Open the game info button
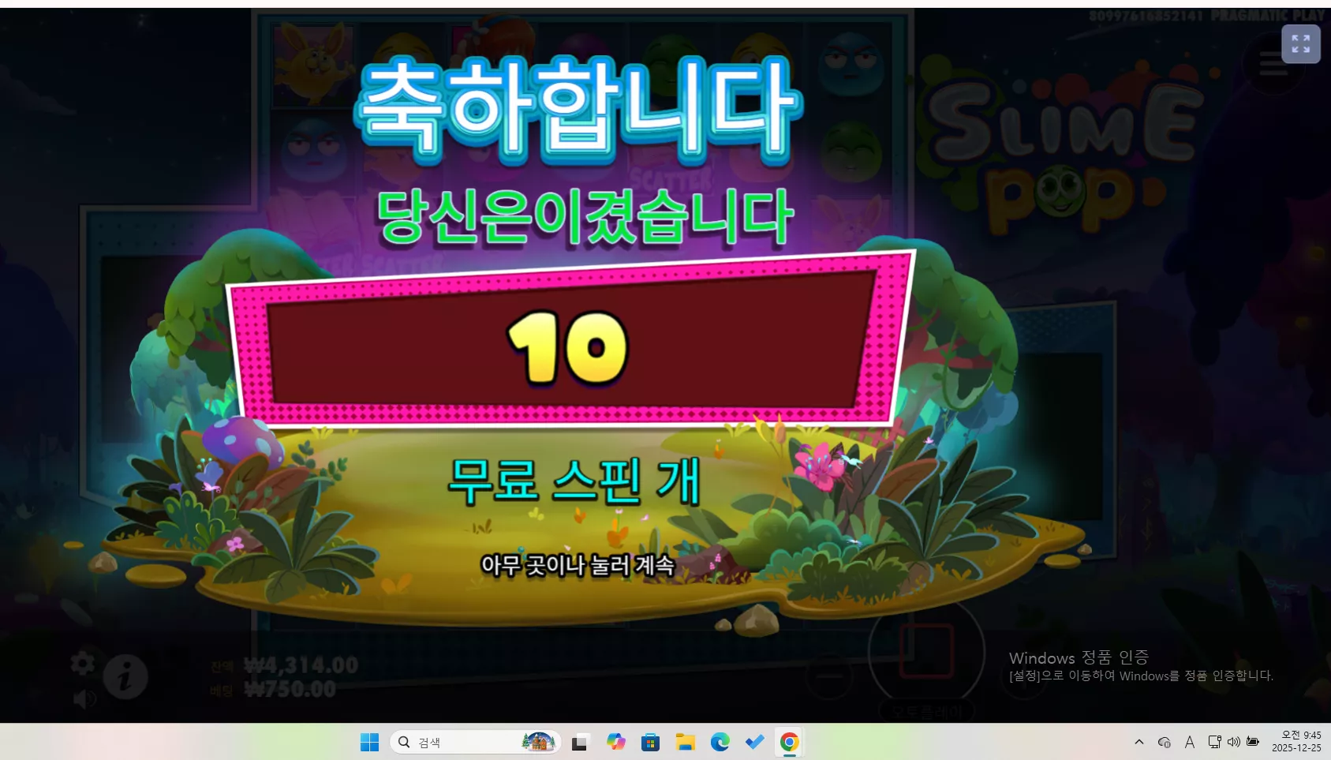Viewport: 1331px width, 760px height. 125,676
